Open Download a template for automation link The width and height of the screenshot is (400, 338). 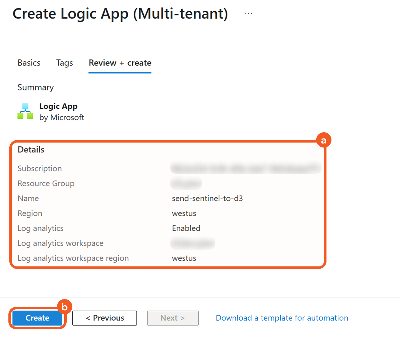(x=282, y=318)
